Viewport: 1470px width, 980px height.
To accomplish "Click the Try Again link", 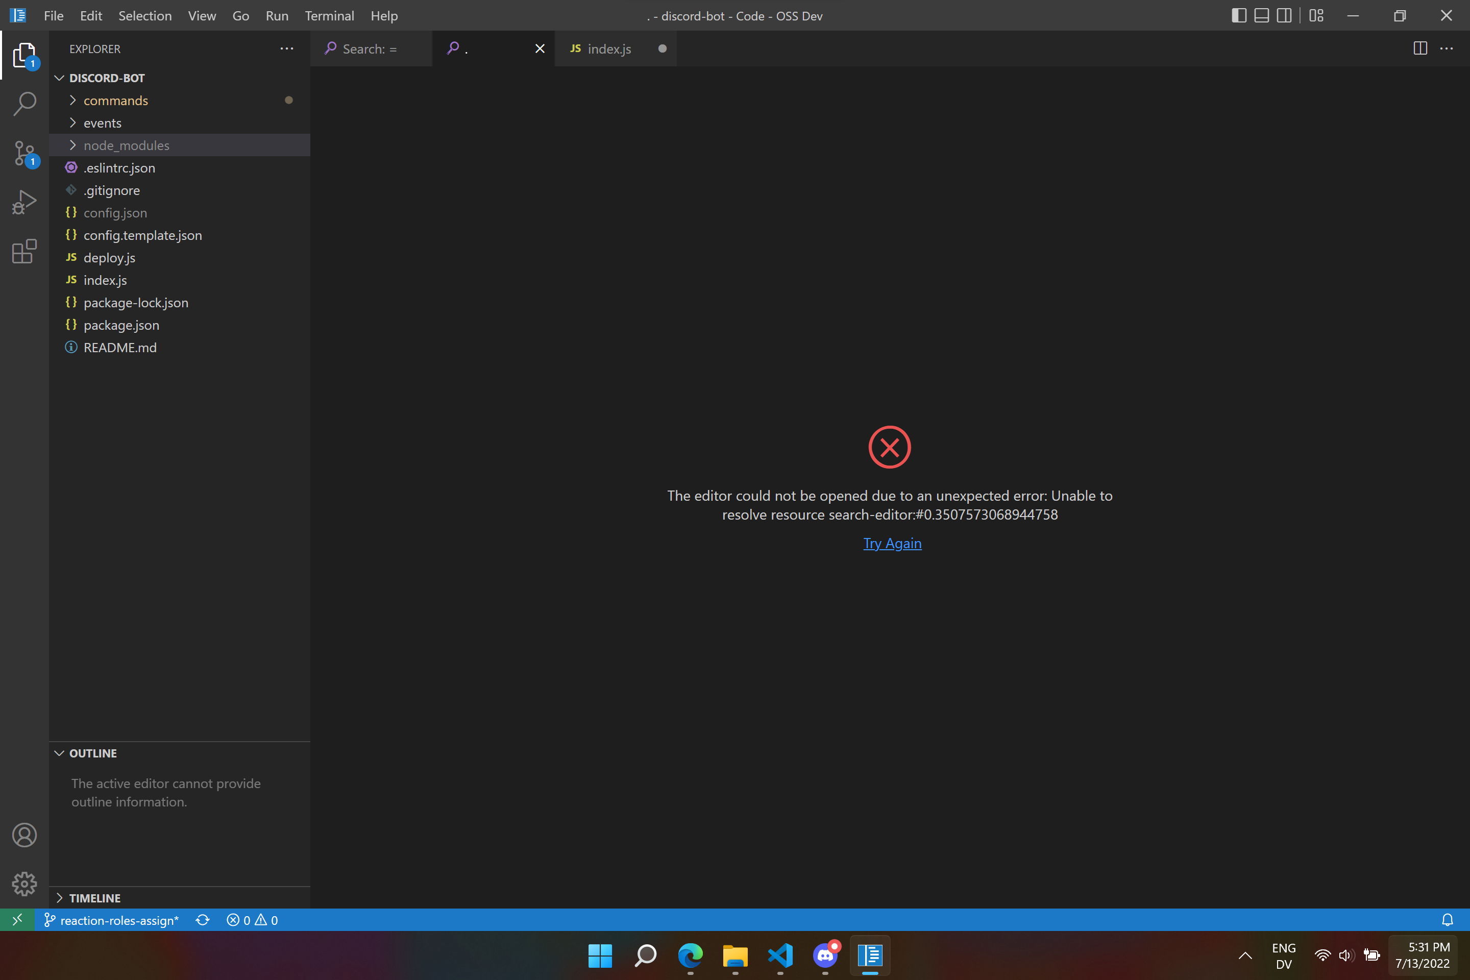I will (892, 543).
